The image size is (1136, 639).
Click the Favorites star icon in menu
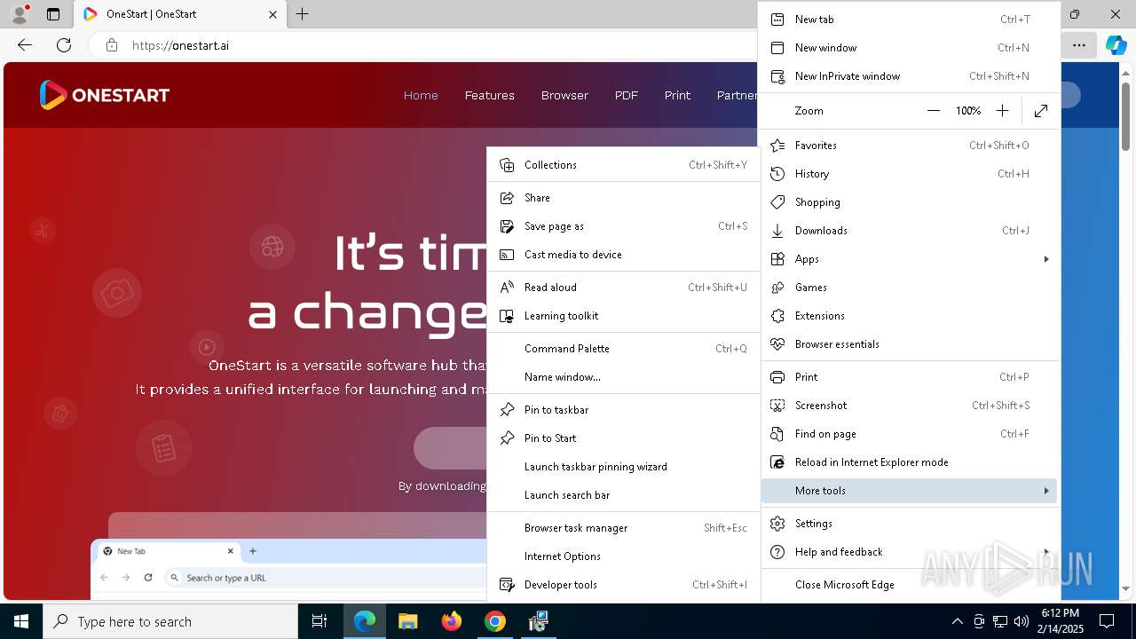777,146
